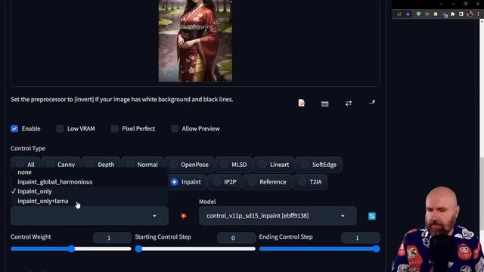The image size is (484, 272).
Task: Select the Lineart control type
Action: click(x=274, y=165)
